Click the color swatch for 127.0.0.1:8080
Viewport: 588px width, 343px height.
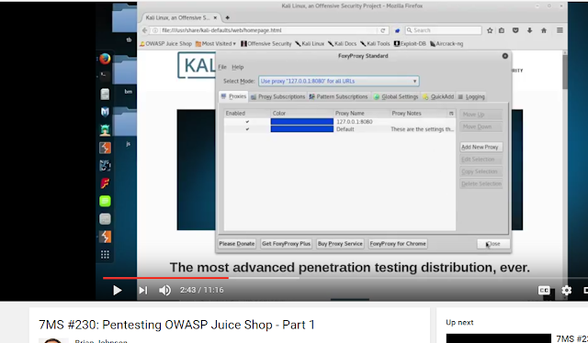pos(302,122)
